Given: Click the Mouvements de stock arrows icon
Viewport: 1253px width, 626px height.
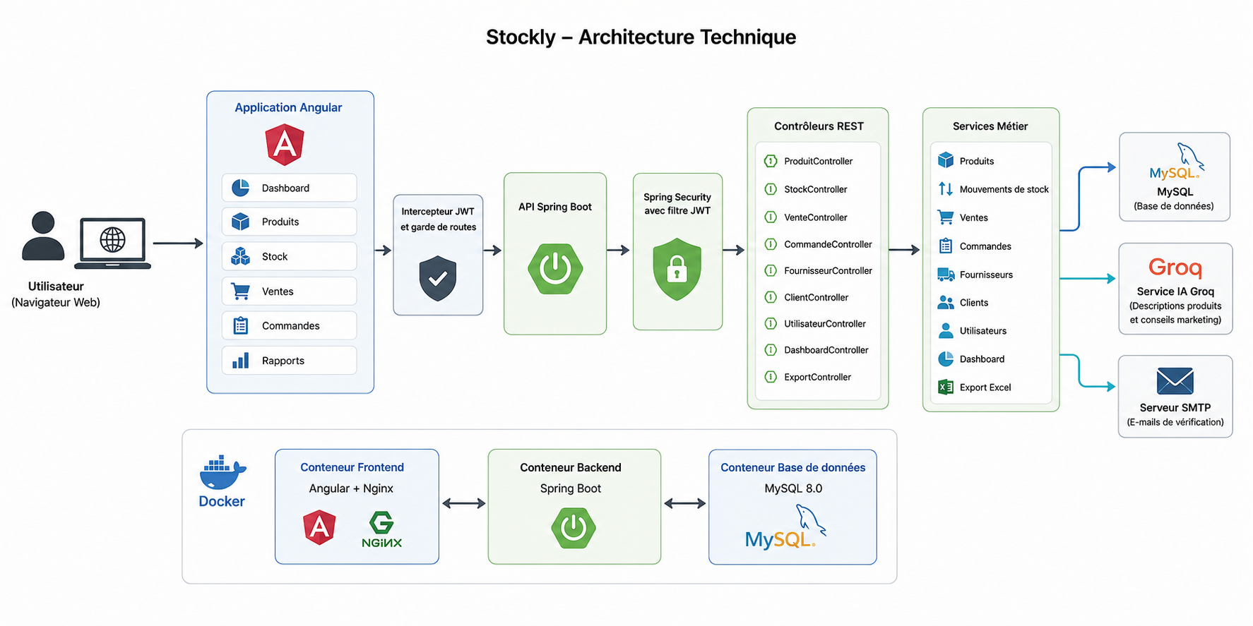Looking at the screenshot, I should (x=946, y=189).
